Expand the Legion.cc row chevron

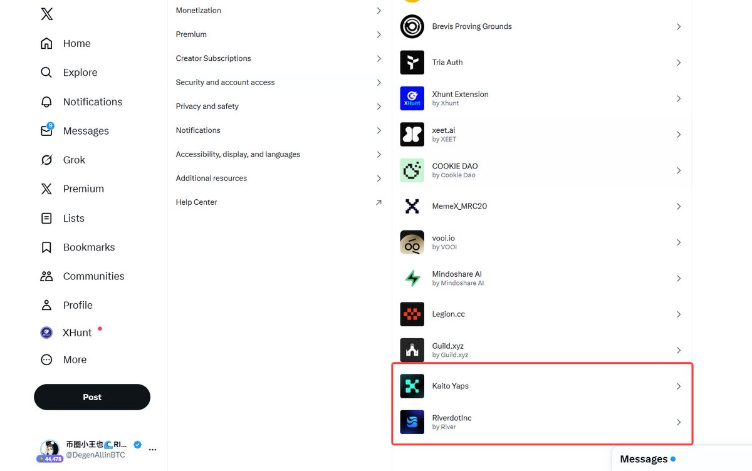click(x=679, y=314)
